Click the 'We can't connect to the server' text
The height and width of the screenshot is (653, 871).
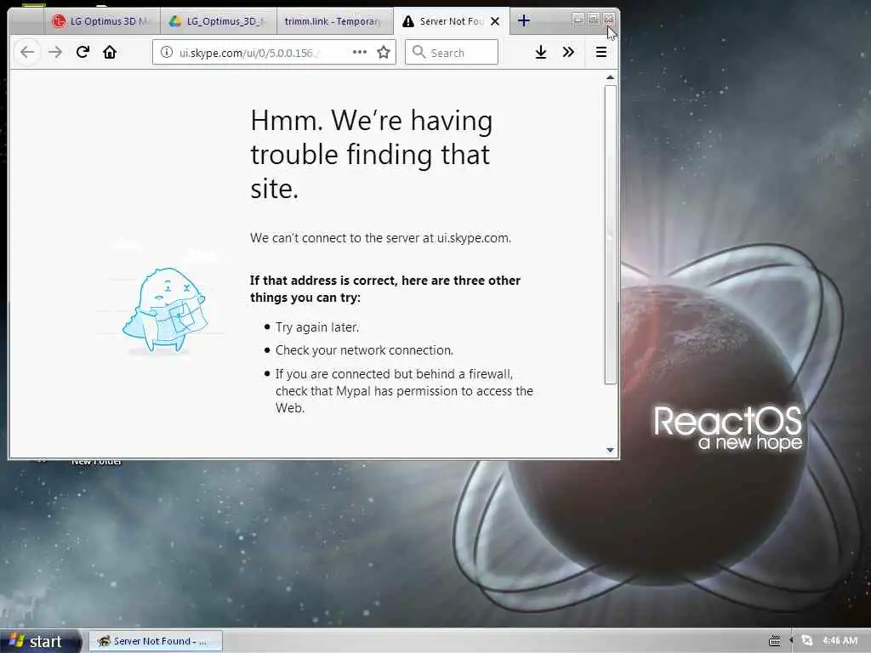380,238
